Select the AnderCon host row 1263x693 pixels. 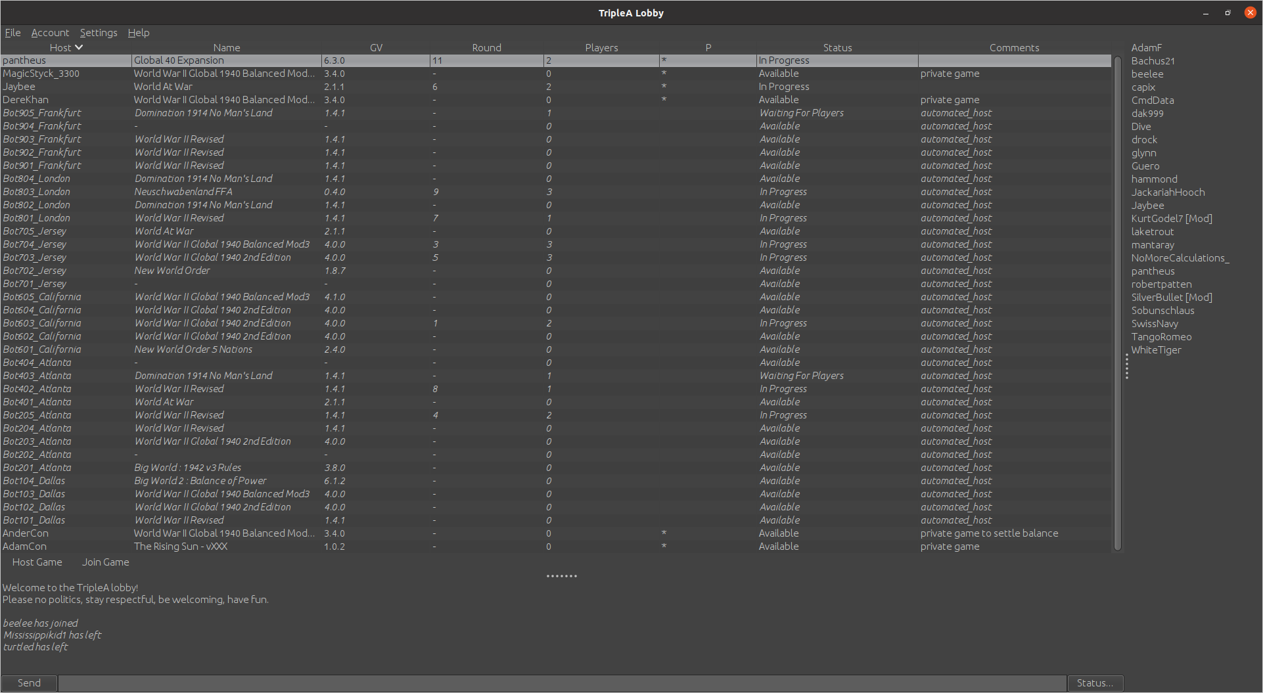(556, 533)
